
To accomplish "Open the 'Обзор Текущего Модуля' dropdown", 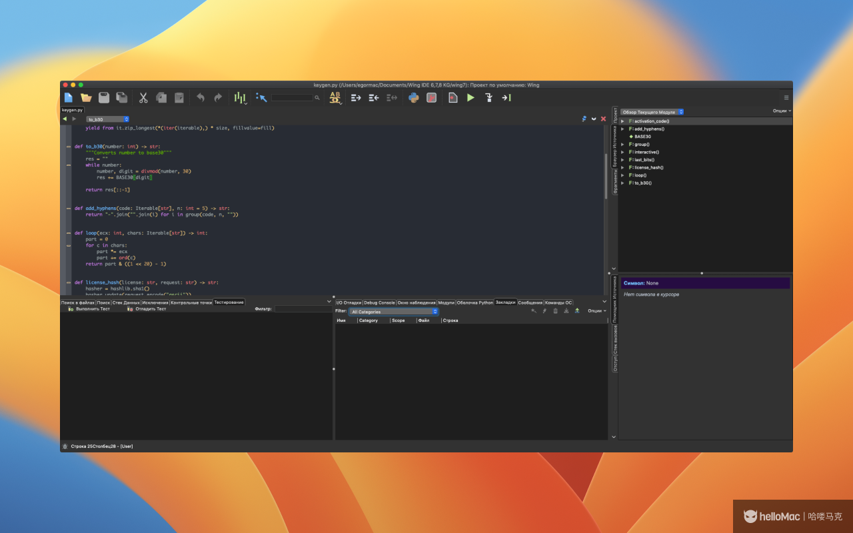I will pyautogui.click(x=652, y=112).
